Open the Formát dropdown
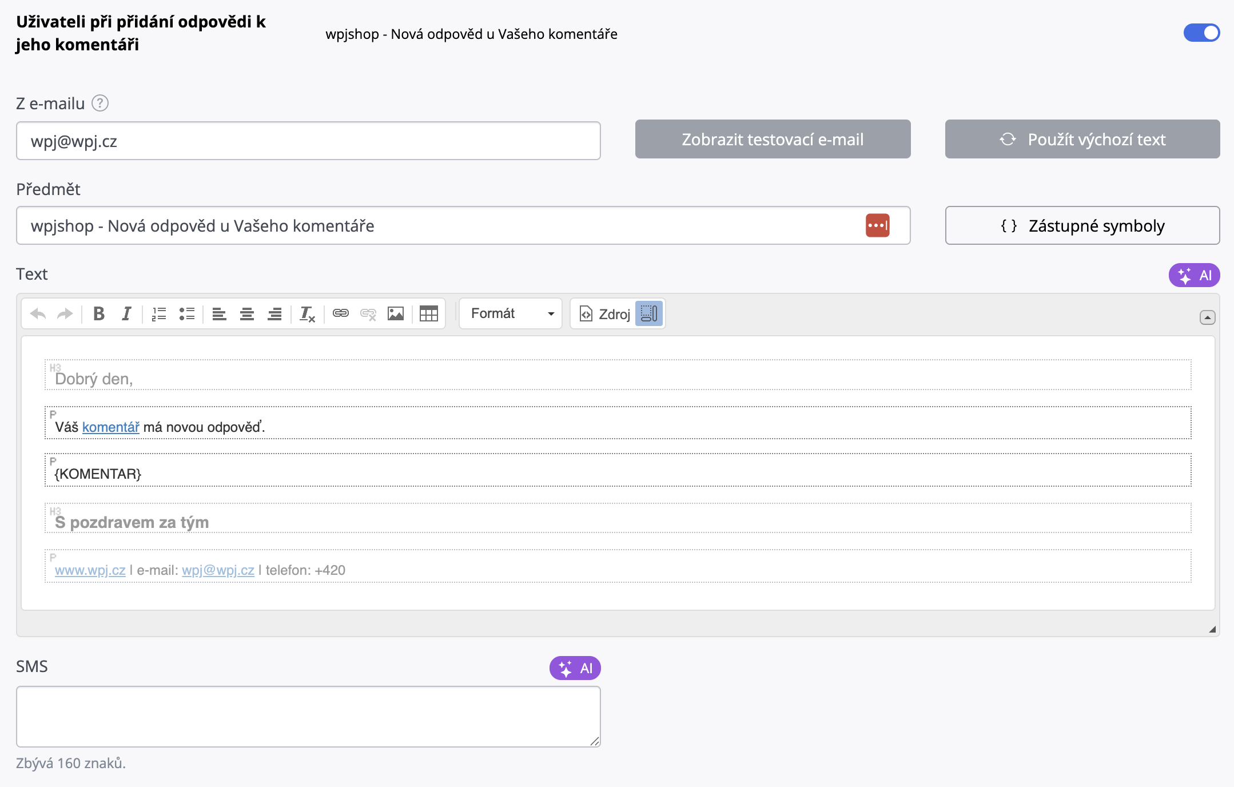Image resolution: width=1234 pixels, height=787 pixels. click(x=511, y=313)
